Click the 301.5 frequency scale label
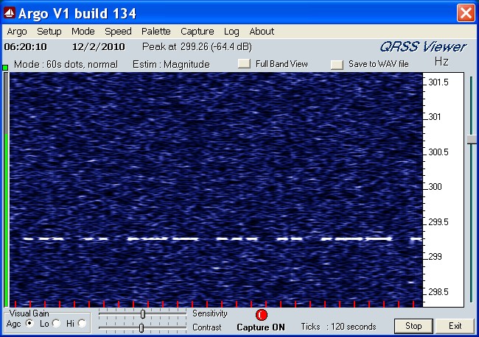The height and width of the screenshot is (337, 479). click(x=438, y=82)
